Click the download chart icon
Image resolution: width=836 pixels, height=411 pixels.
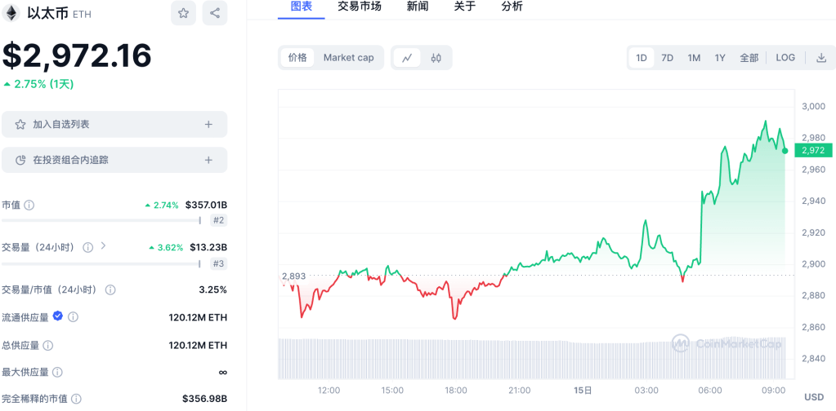point(821,58)
